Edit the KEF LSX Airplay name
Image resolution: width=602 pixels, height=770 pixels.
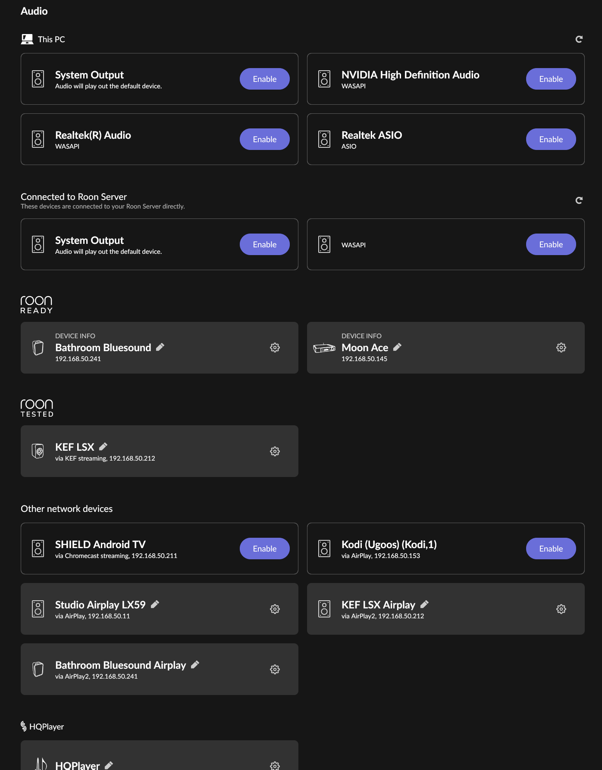pos(424,604)
